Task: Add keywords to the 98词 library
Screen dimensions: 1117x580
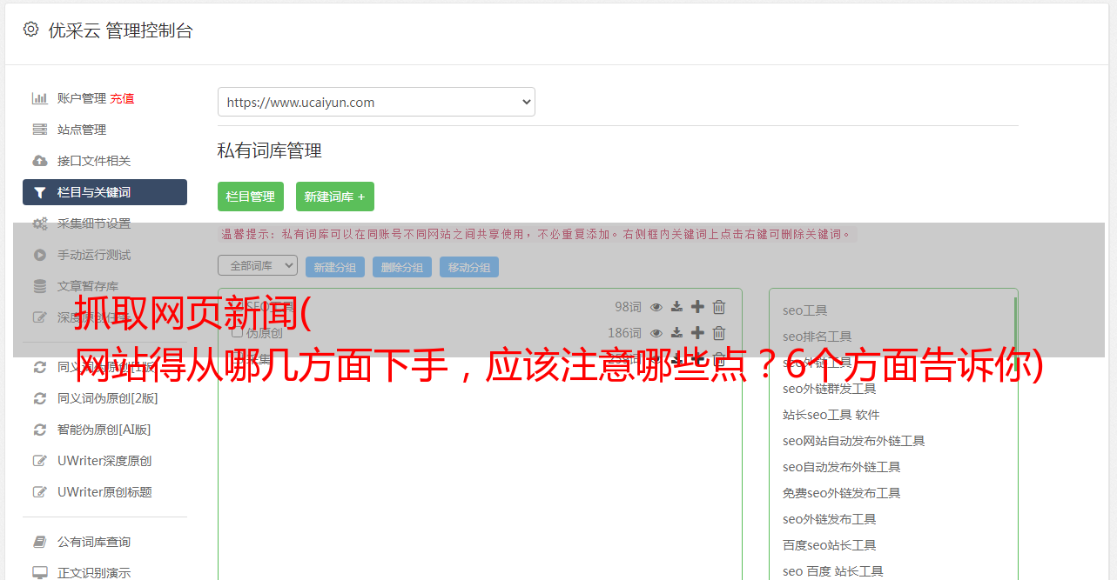Action: point(697,307)
